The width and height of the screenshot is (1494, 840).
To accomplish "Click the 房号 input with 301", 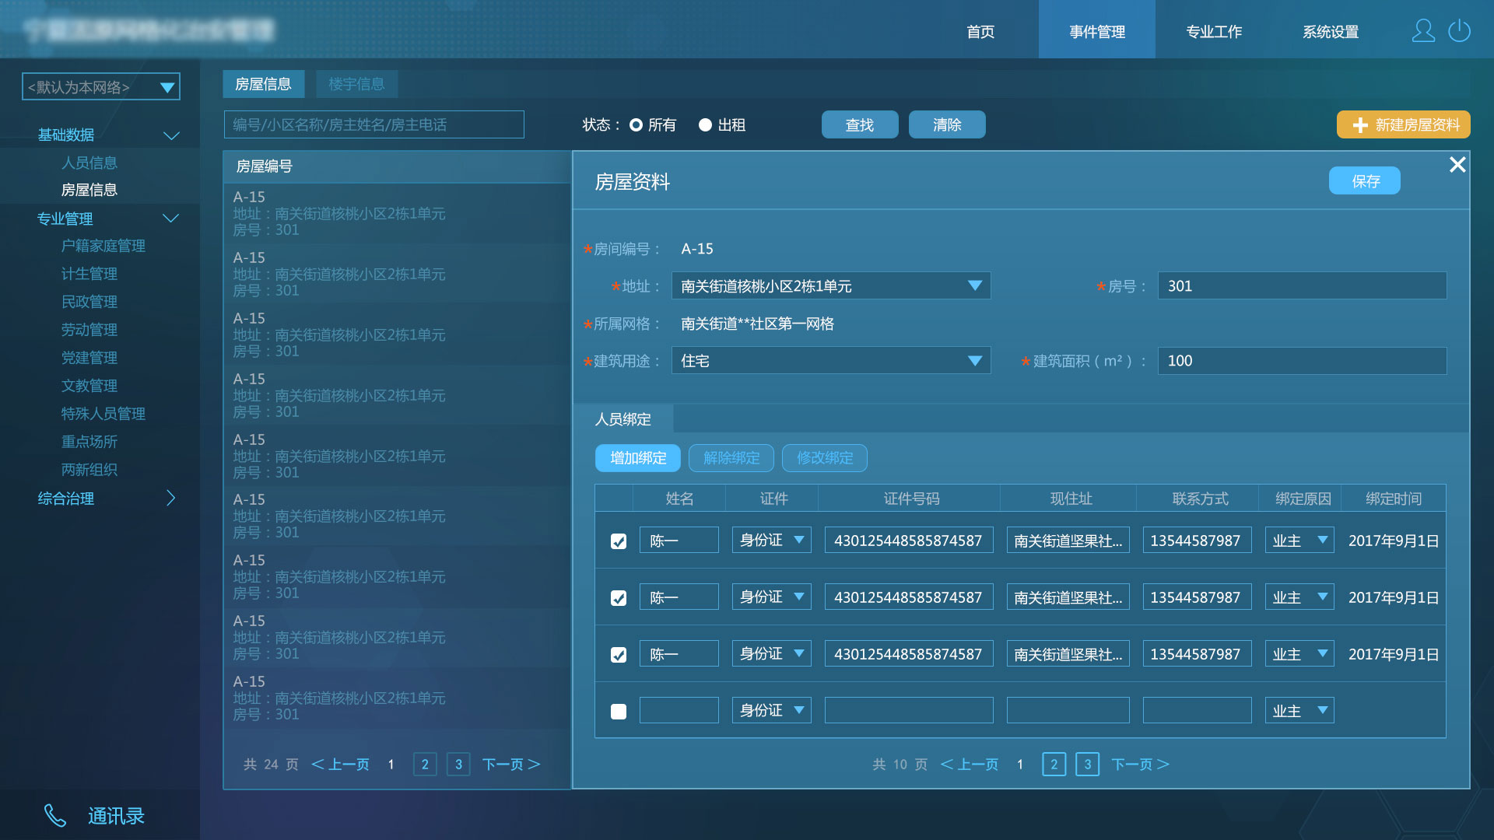I will pos(1303,285).
